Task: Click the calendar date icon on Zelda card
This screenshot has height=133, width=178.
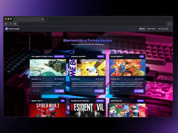Action: pos(32,79)
